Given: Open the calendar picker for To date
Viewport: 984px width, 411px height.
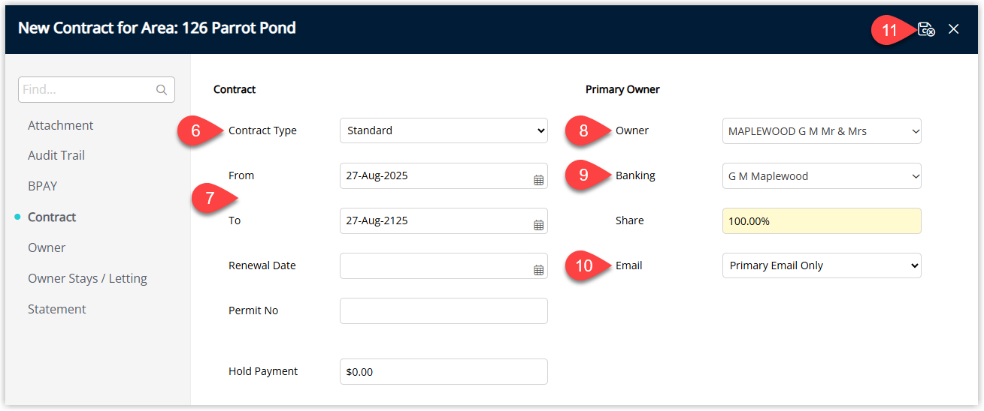Looking at the screenshot, I should (x=538, y=225).
